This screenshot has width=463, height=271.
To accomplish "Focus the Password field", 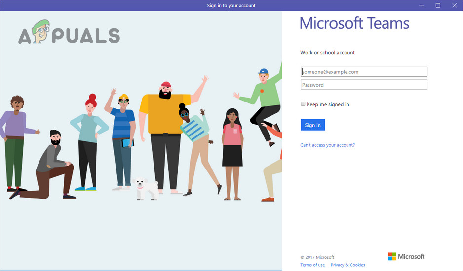I will coord(364,85).
